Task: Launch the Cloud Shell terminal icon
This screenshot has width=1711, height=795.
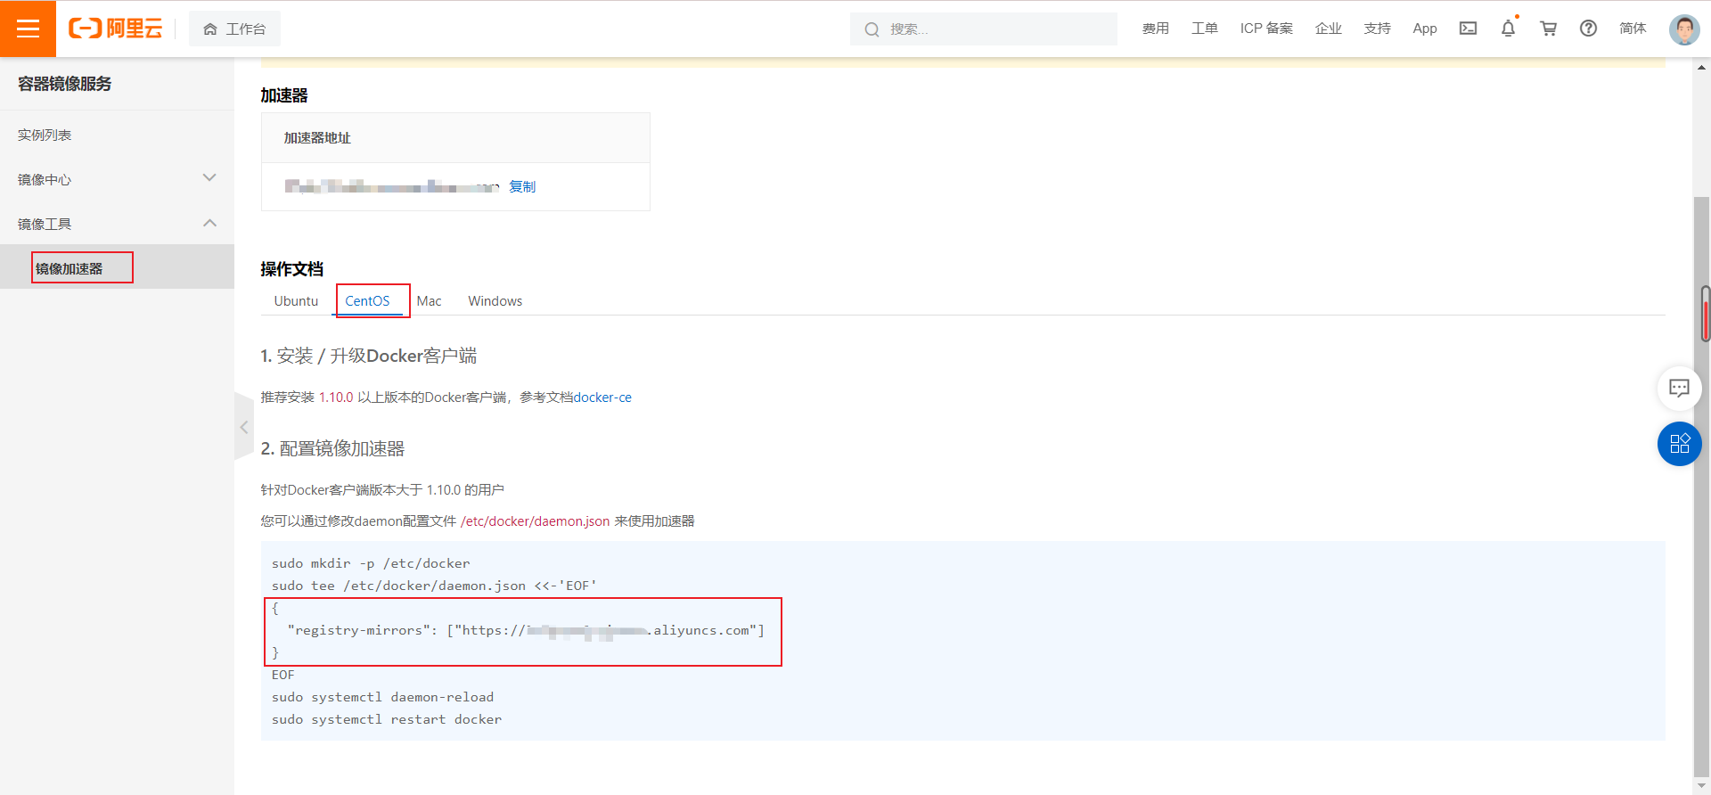Action: 1468,29
